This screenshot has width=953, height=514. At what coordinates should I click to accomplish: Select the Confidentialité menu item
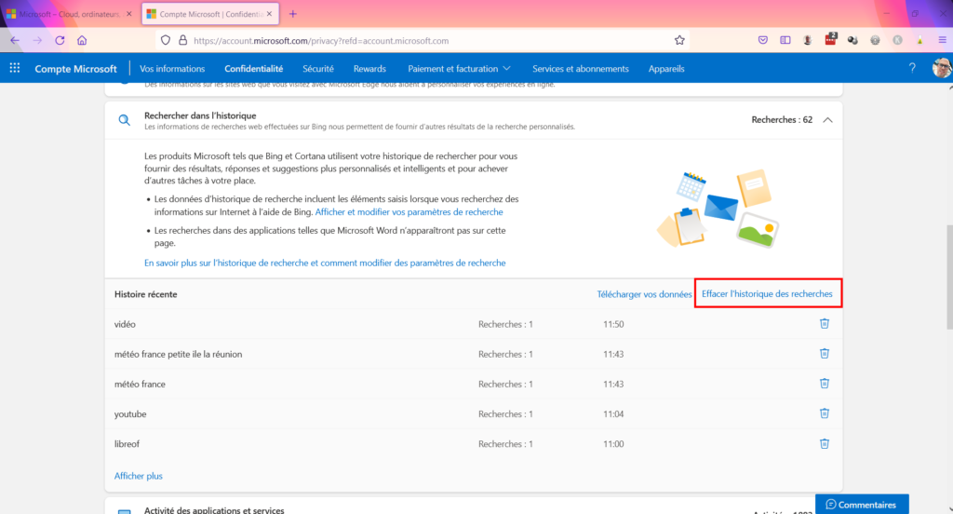point(253,69)
